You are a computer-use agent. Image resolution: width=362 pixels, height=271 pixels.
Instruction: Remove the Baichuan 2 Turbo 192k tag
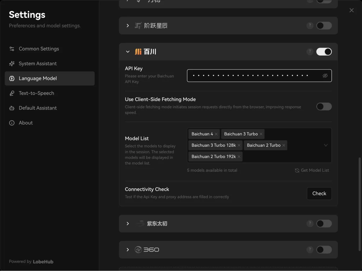[239, 157]
